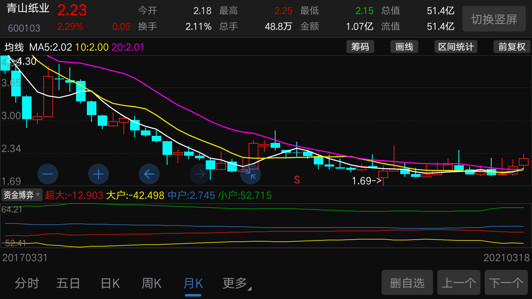Image resolution: width=532 pixels, height=299 pixels.
Task: Open the 前复权 adjustment selector
Action: click(512, 47)
